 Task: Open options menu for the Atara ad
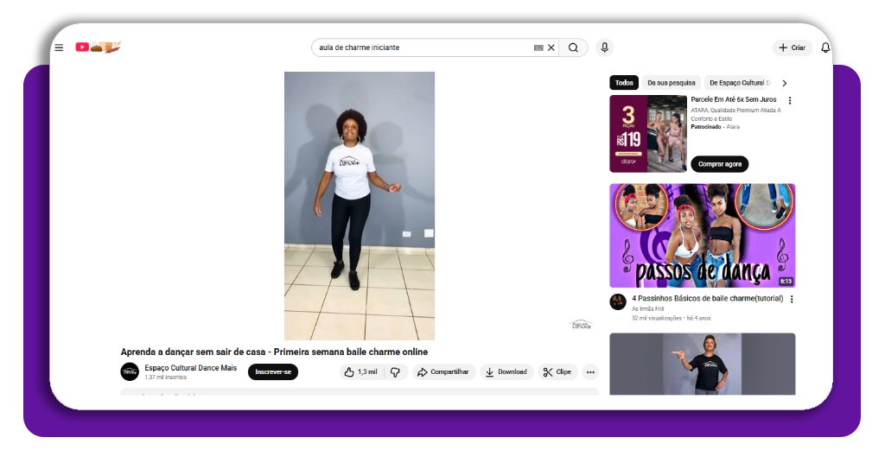point(789,101)
